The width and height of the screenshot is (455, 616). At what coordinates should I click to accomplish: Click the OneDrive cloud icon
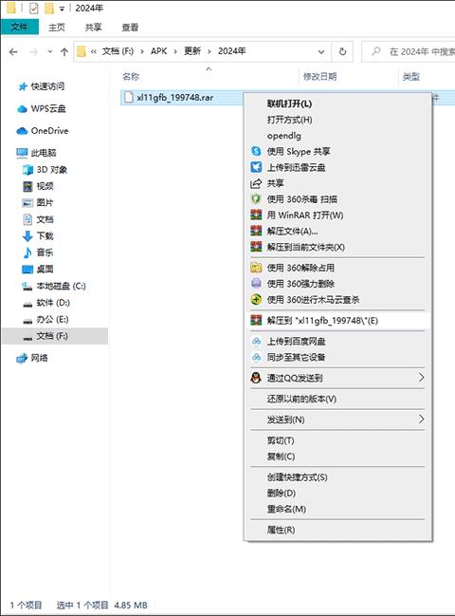pos(22,131)
